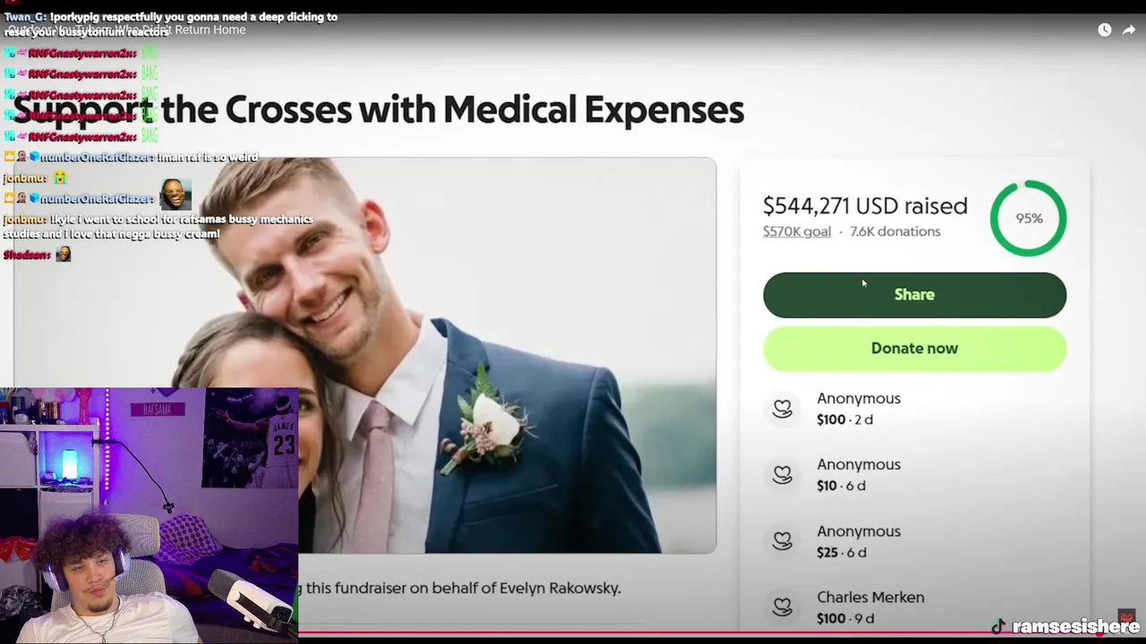Click heart icon beside Anonymous $10 donation
The image size is (1146, 644).
point(783,475)
